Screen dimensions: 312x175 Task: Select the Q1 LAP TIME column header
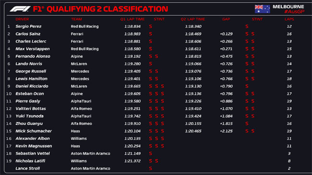tap(132, 19)
